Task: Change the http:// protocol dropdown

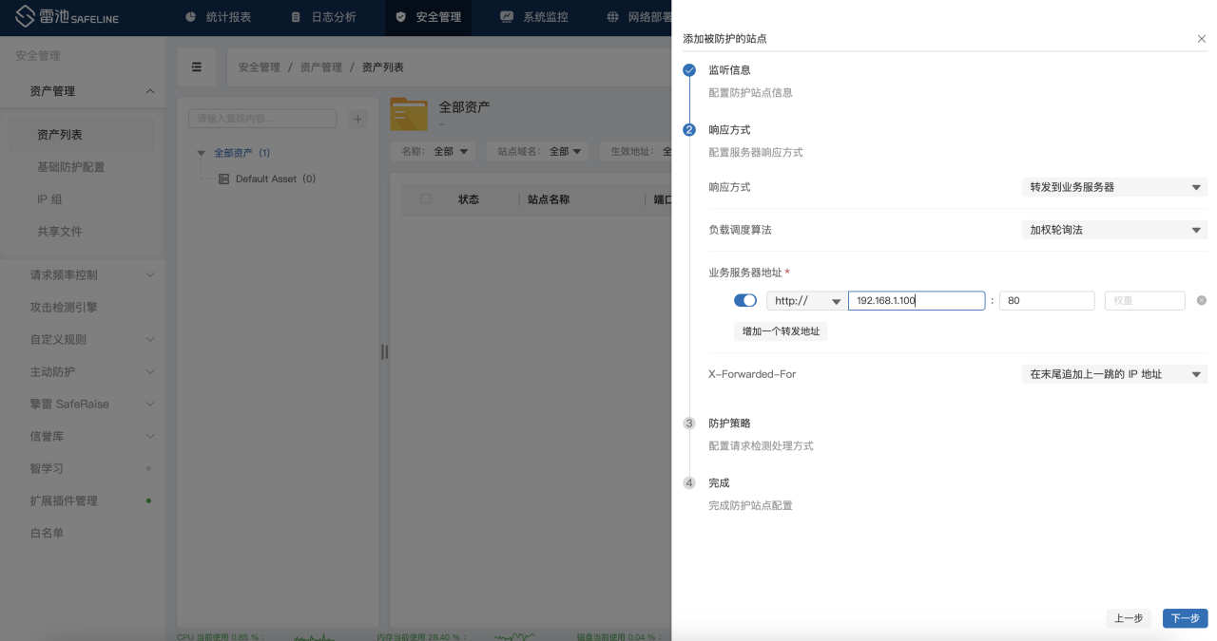Action: tap(806, 301)
